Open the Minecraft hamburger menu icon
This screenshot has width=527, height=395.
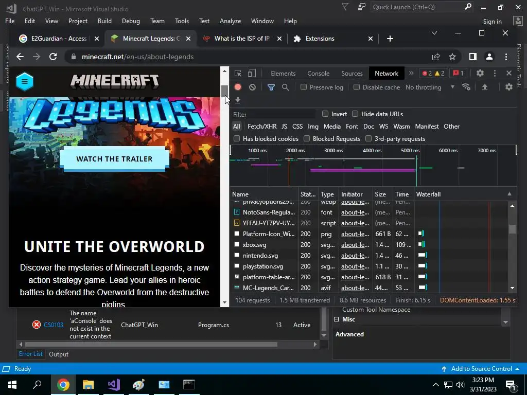(x=25, y=81)
